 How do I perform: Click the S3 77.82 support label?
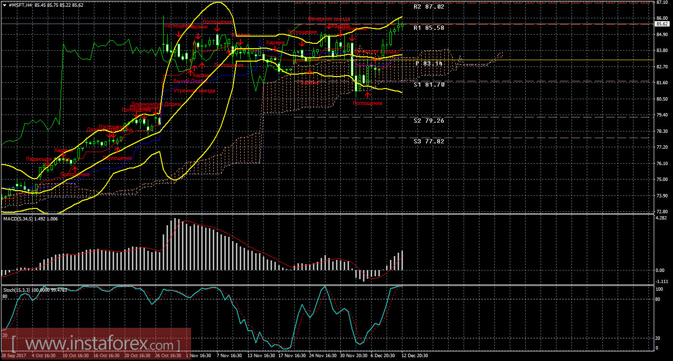click(x=428, y=142)
